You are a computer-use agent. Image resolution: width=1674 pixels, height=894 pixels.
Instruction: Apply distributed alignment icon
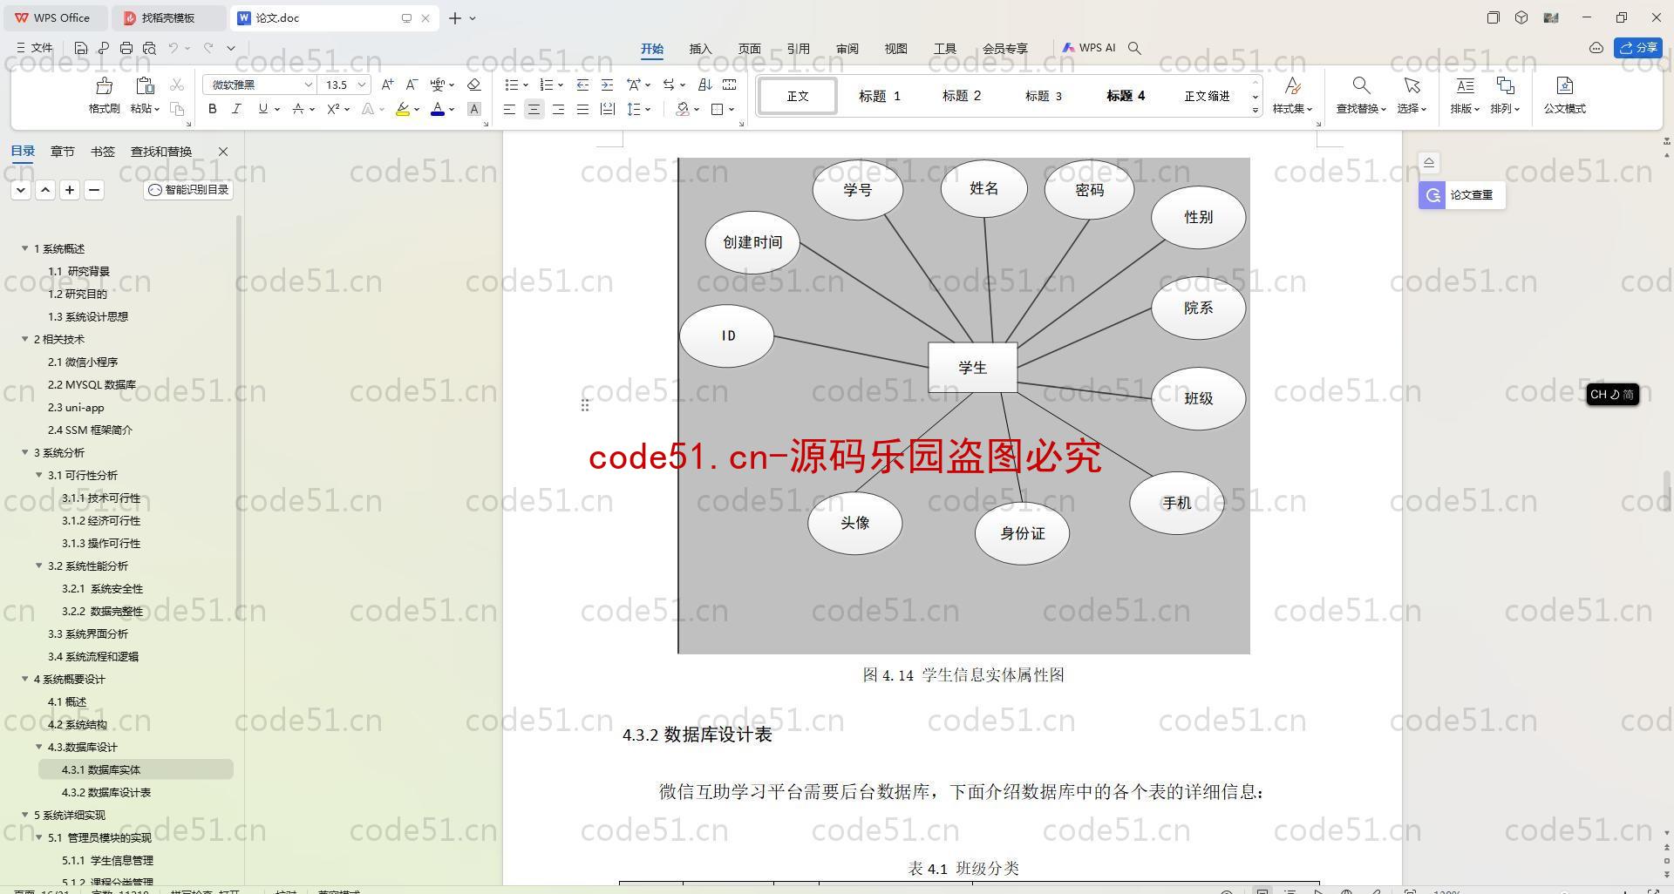pyautogui.click(x=607, y=109)
